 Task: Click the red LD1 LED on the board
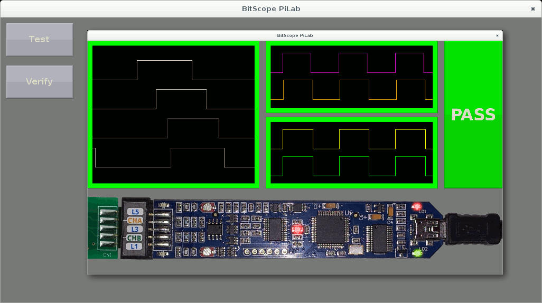click(416, 206)
